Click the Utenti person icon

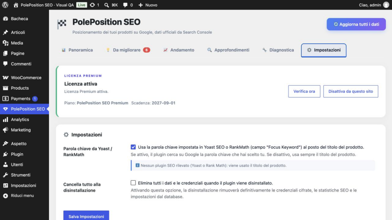point(5,165)
